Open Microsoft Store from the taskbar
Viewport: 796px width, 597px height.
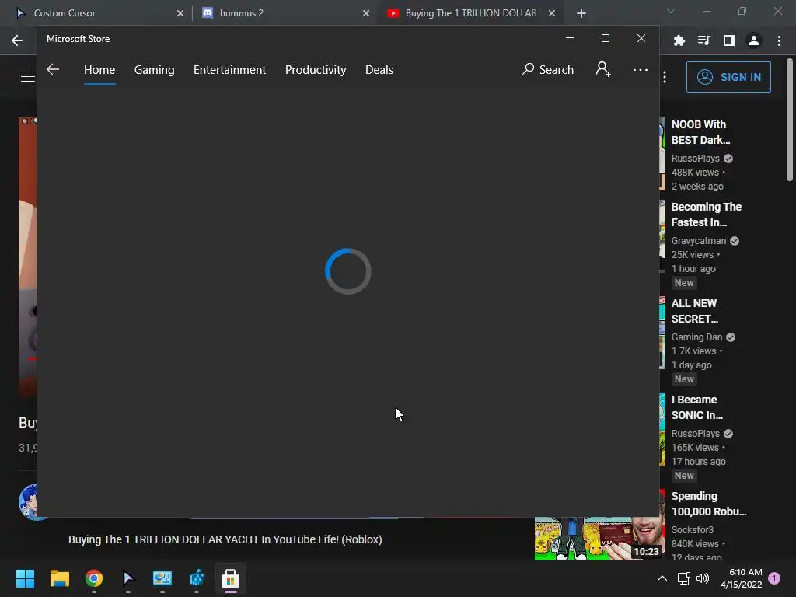click(230, 578)
